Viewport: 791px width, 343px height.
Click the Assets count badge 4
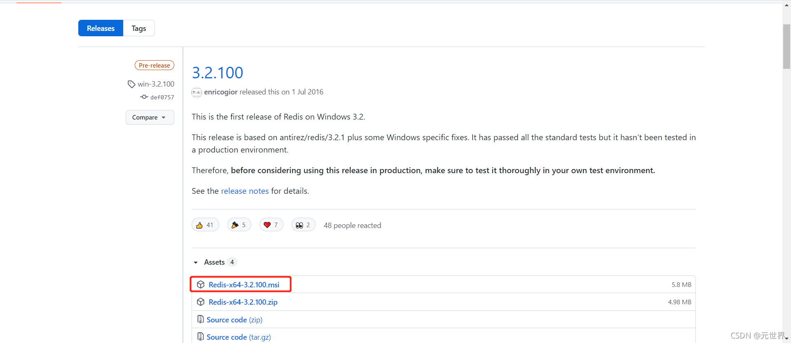(232, 262)
